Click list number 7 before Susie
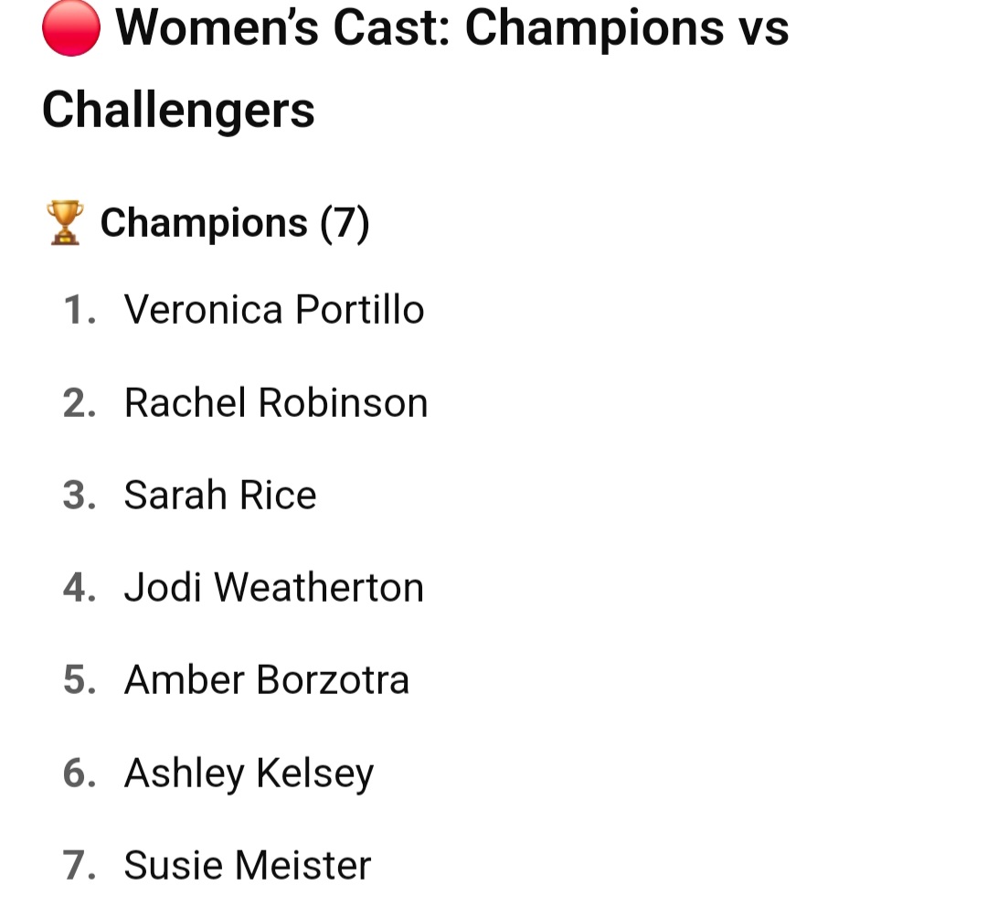The width and height of the screenshot is (987, 918). pyautogui.click(x=80, y=866)
